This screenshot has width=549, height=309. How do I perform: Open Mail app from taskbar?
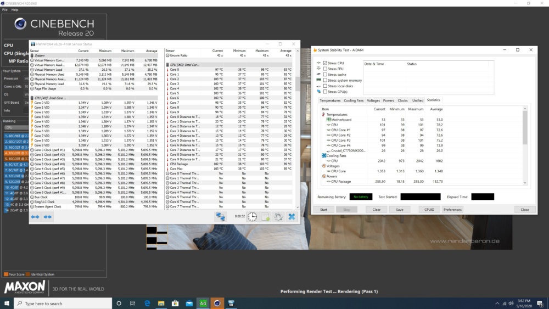click(x=189, y=304)
